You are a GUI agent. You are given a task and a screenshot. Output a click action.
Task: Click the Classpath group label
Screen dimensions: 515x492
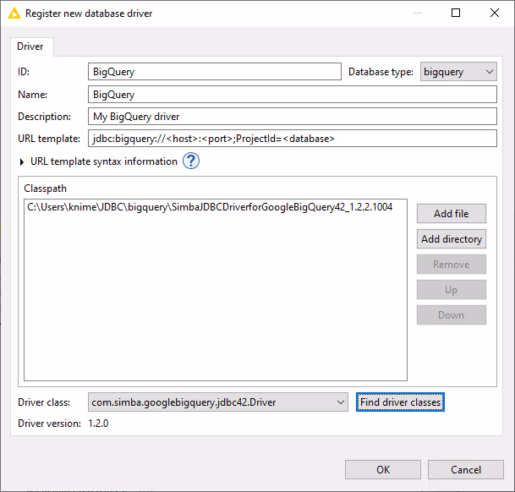46,189
